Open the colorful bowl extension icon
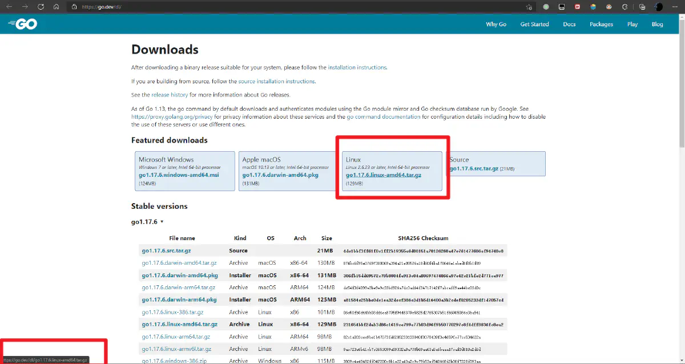685x364 pixels. (593, 7)
